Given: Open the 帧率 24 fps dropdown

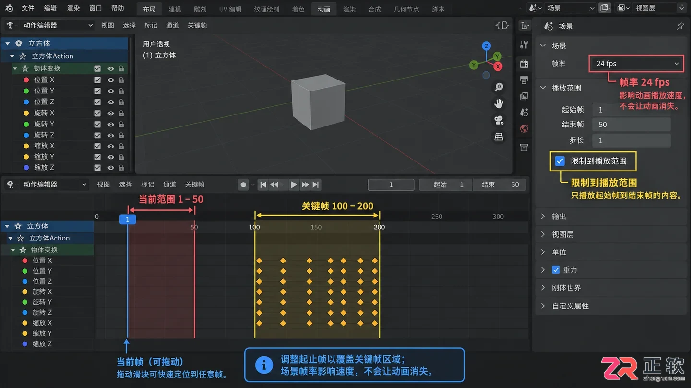Looking at the screenshot, I should click(x=636, y=63).
